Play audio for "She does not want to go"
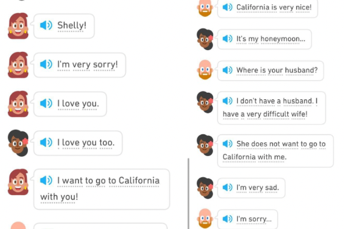Image resolution: width=344 pixels, height=229 pixels. [x=228, y=144]
